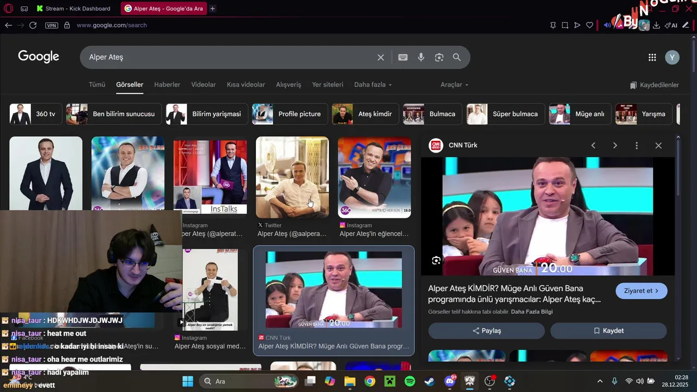The width and height of the screenshot is (697, 392).
Task: Start voice search with the microphone icon
Action: 421,57
